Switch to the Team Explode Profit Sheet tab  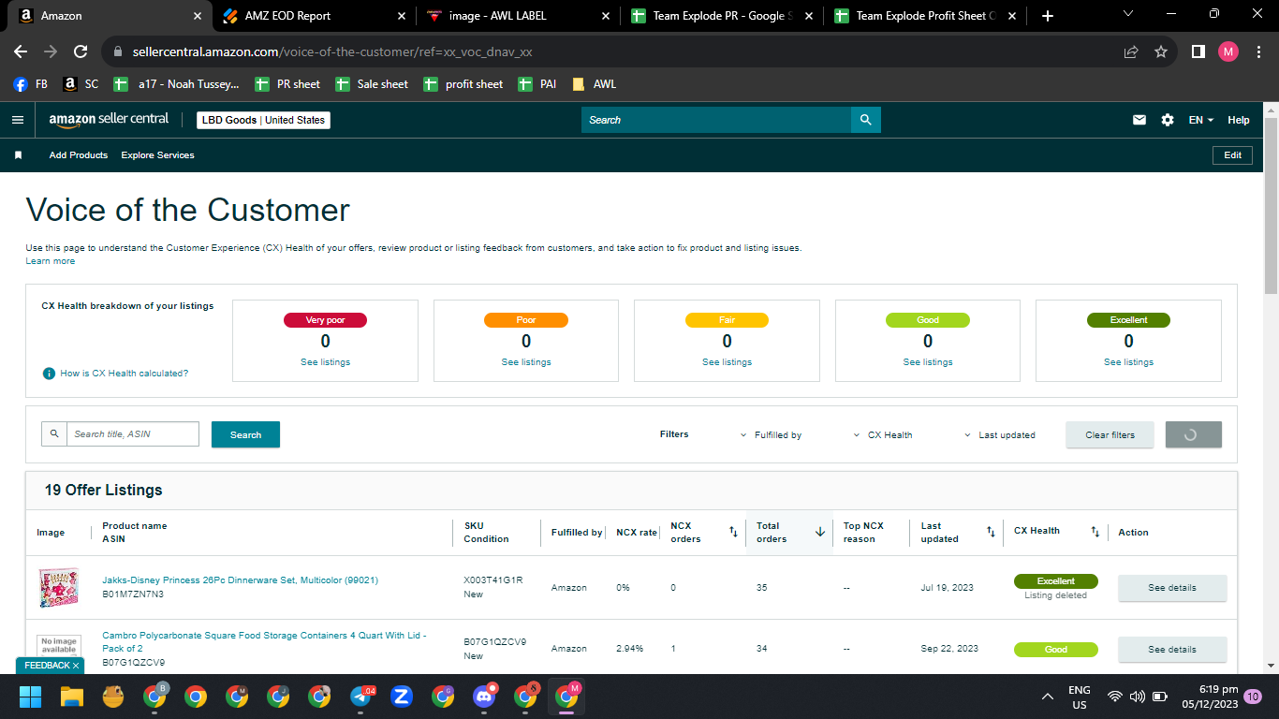tap(924, 16)
